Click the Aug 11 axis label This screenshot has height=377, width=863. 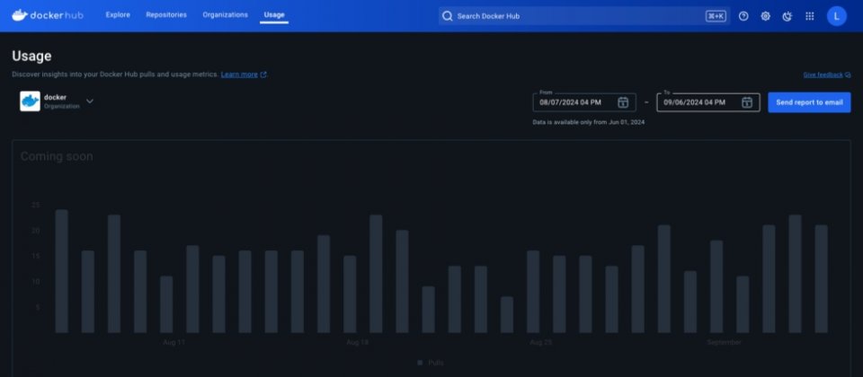click(x=173, y=342)
